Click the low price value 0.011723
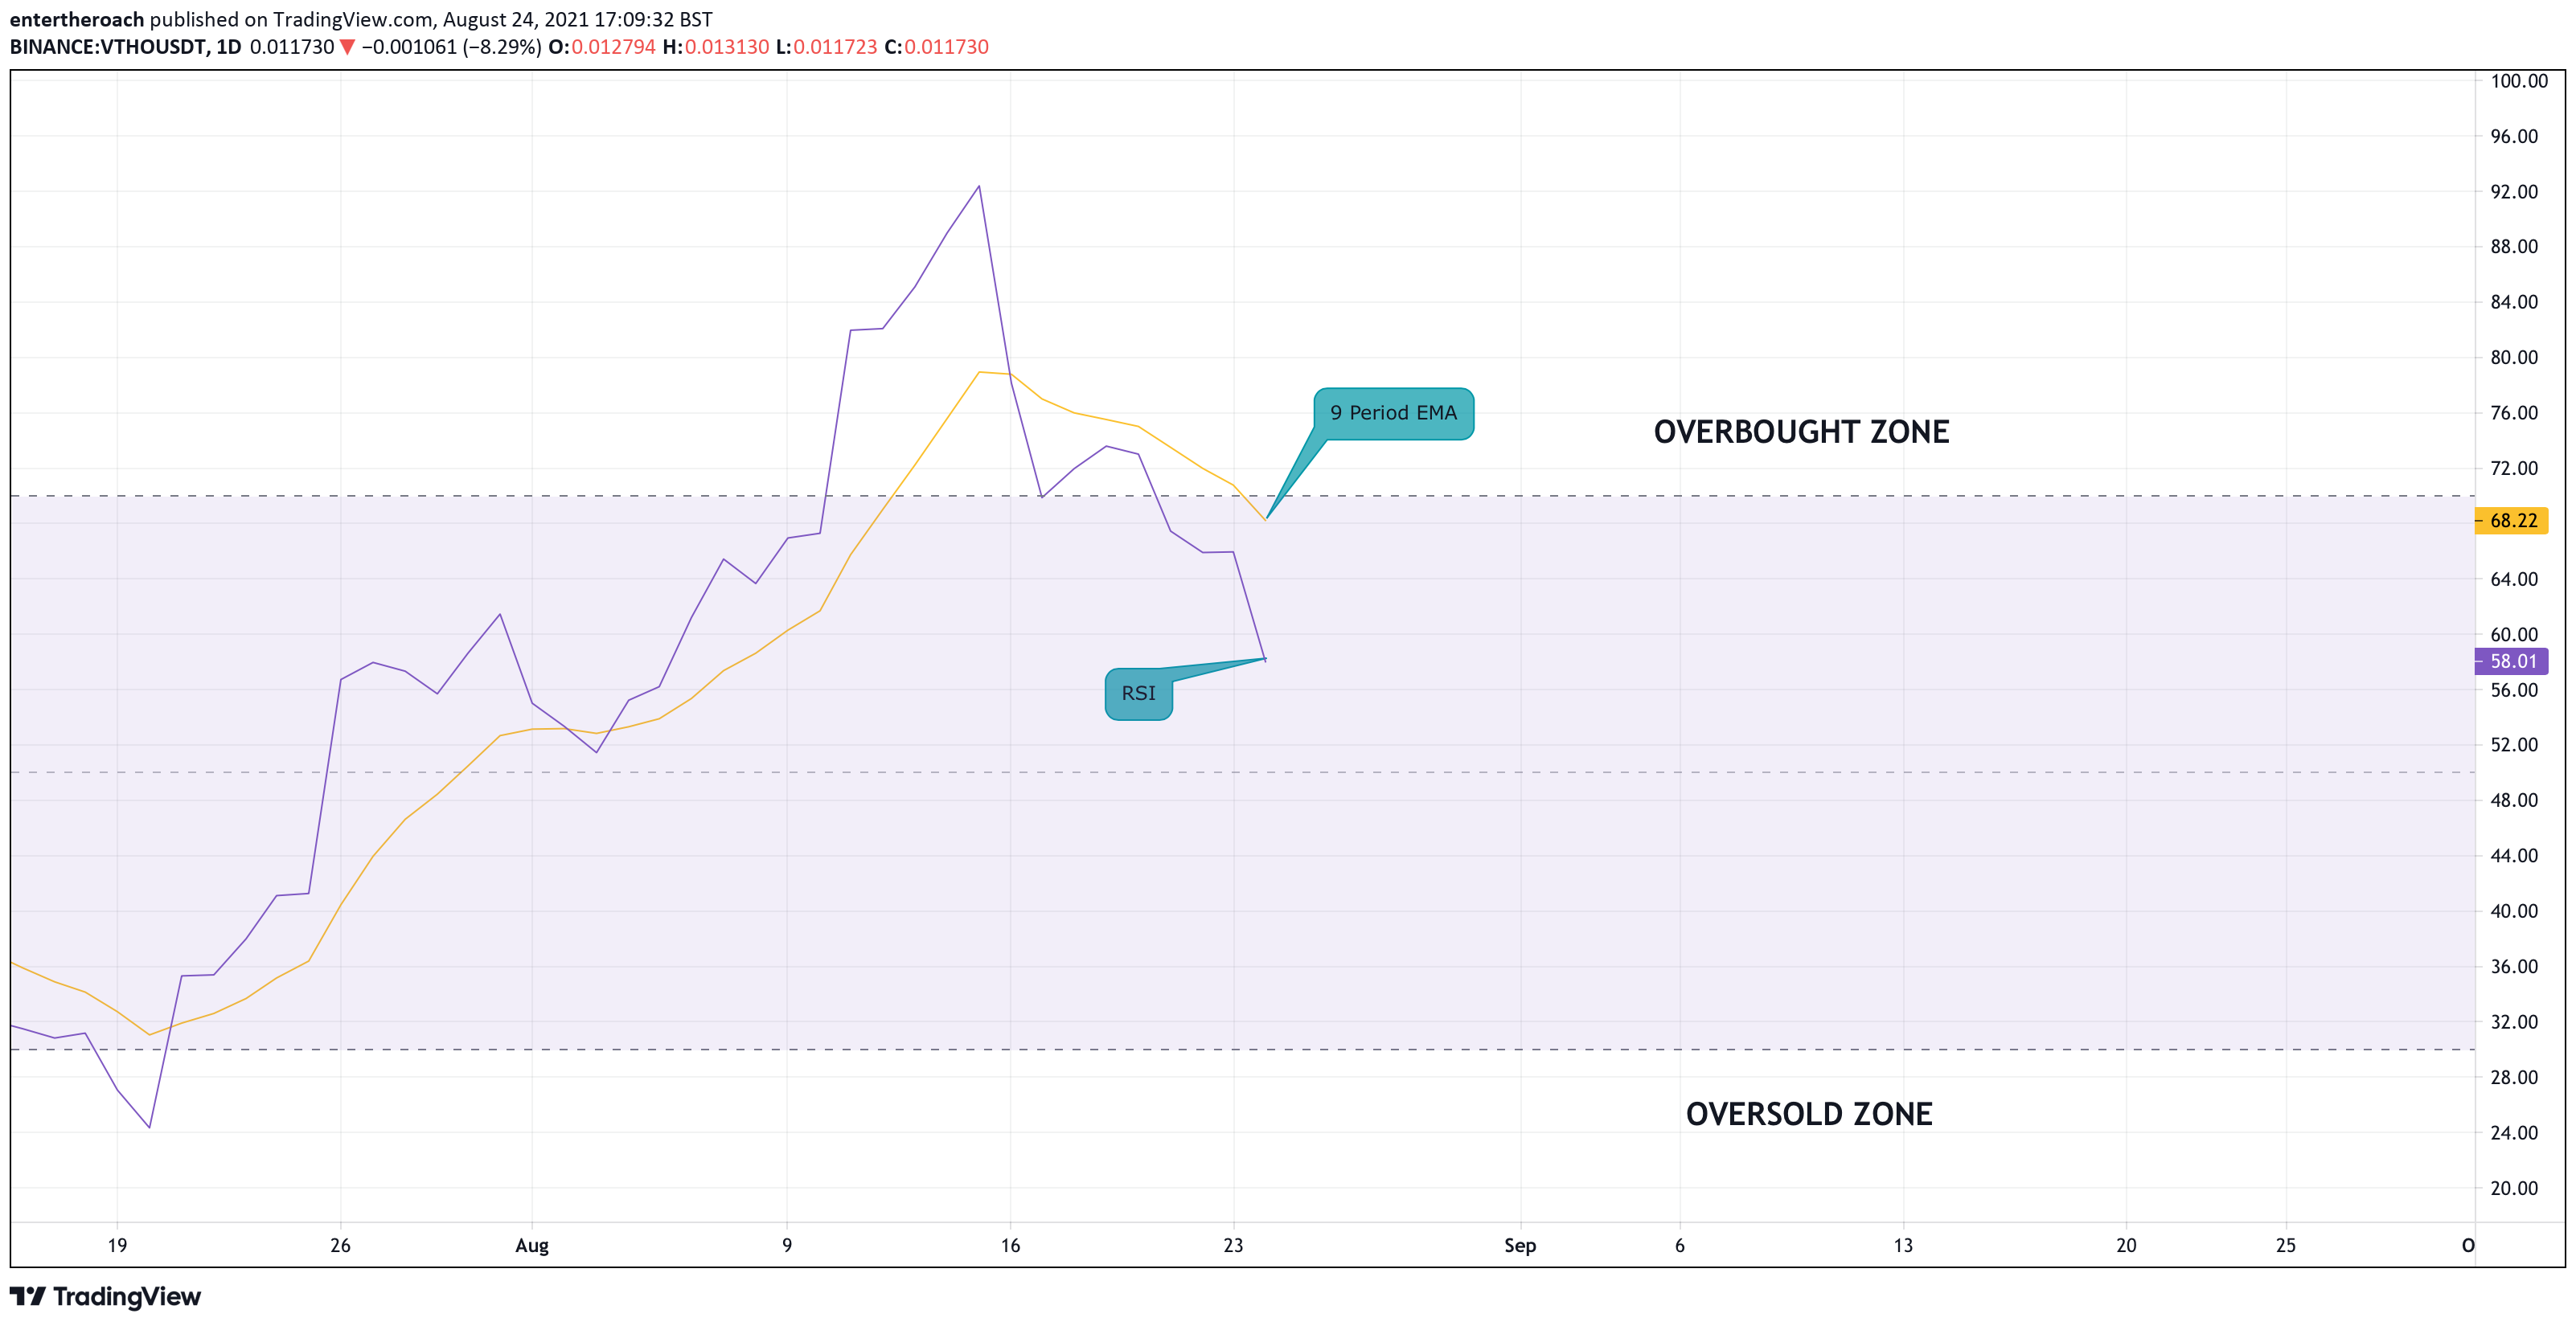 click(835, 47)
